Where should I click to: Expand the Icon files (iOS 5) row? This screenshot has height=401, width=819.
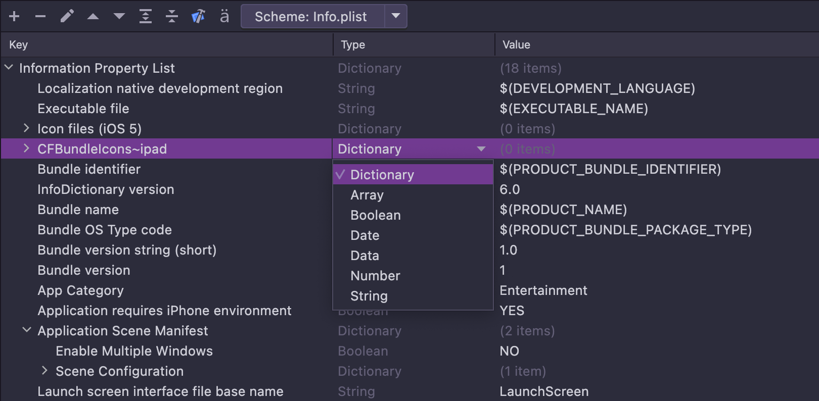click(27, 128)
